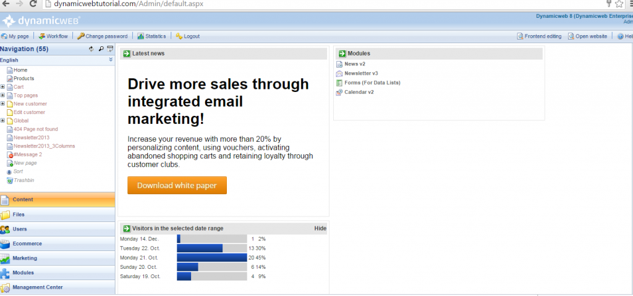Click the search magnifier icon in Navigation header
Screen dimensions: 633x296
tap(101, 49)
